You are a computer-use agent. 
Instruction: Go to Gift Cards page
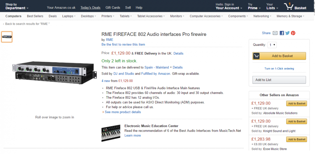tap(113, 8)
